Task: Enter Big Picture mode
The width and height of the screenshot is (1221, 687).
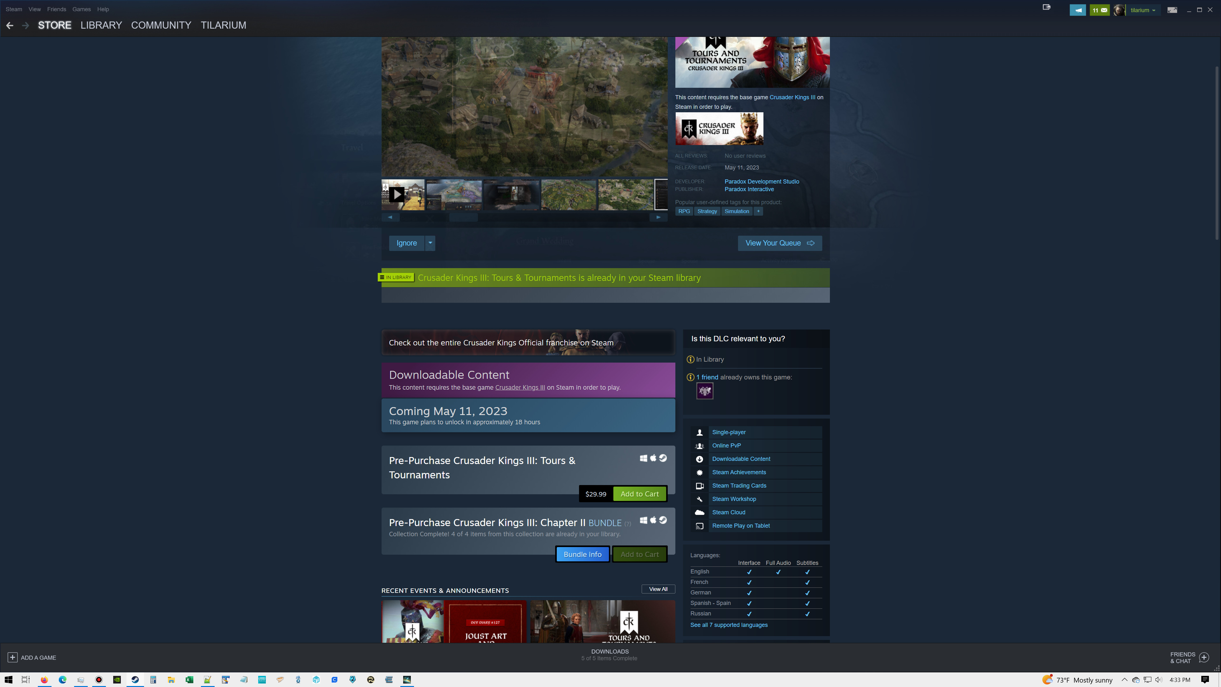Action: click(1173, 10)
